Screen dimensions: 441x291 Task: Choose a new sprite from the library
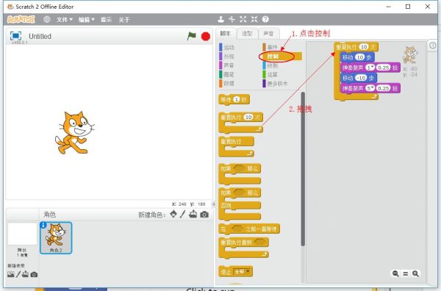[x=173, y=215]
